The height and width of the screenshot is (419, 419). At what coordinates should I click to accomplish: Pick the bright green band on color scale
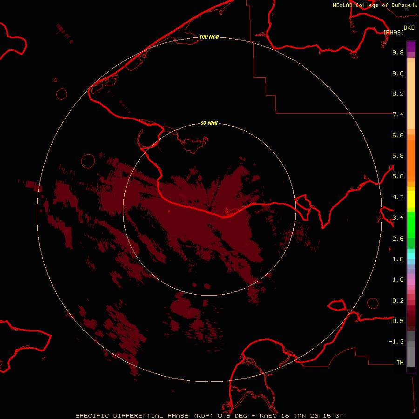(411, 224)
